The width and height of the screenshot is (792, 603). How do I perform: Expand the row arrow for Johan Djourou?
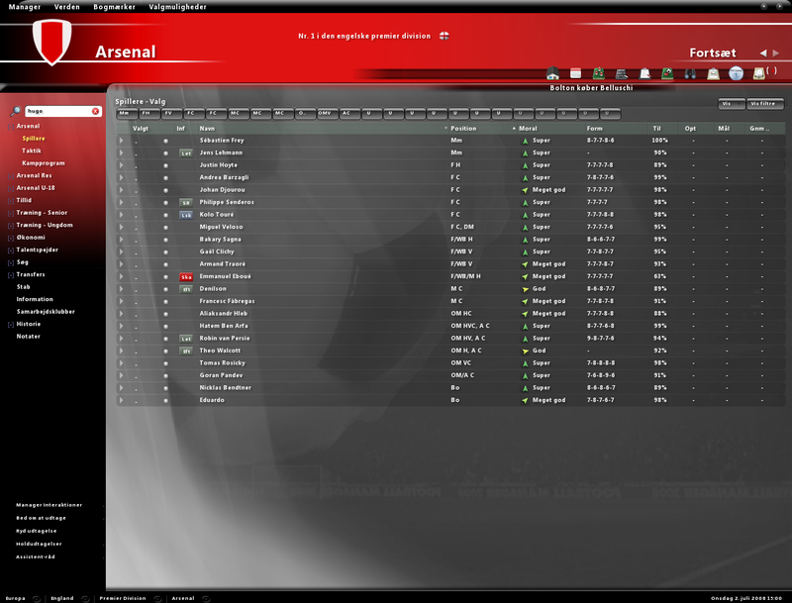121,190
